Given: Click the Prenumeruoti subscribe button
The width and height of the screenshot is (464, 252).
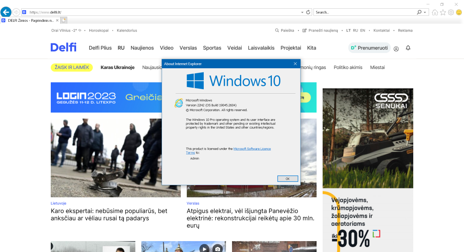Looking at the screenshot, I should 369,48.
